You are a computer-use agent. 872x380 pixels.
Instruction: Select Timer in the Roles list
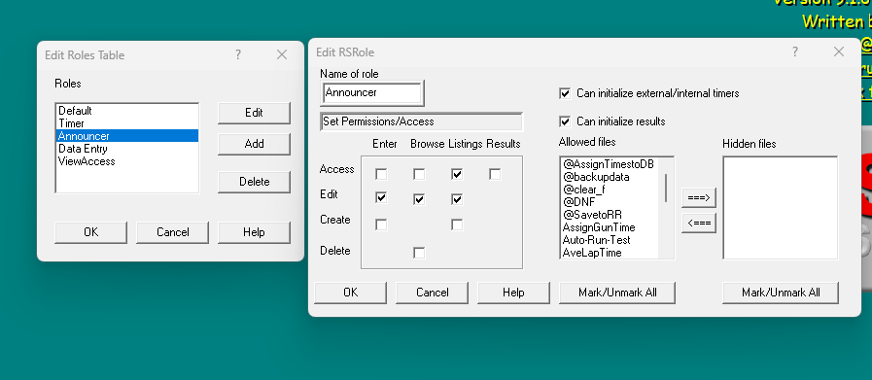(127, 123)
